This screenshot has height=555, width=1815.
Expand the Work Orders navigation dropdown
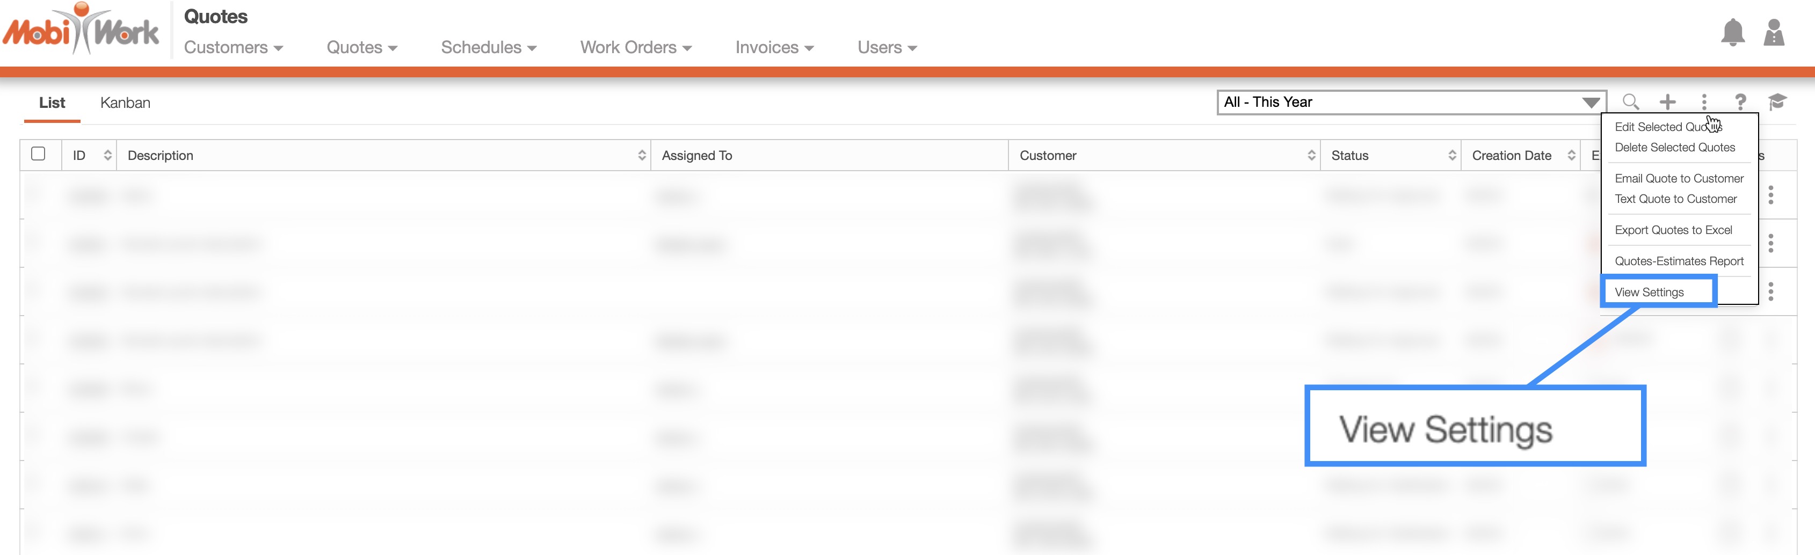[636, 48]
